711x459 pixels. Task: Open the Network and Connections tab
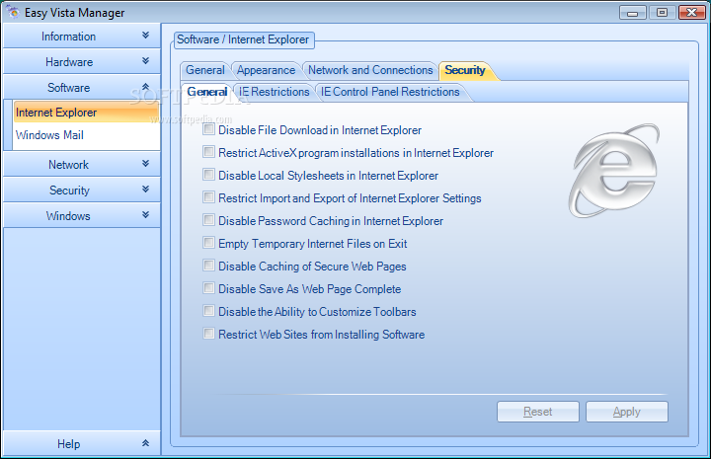coord(370,70)
